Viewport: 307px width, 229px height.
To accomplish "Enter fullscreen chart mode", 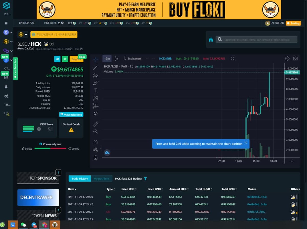I will 232,58.
